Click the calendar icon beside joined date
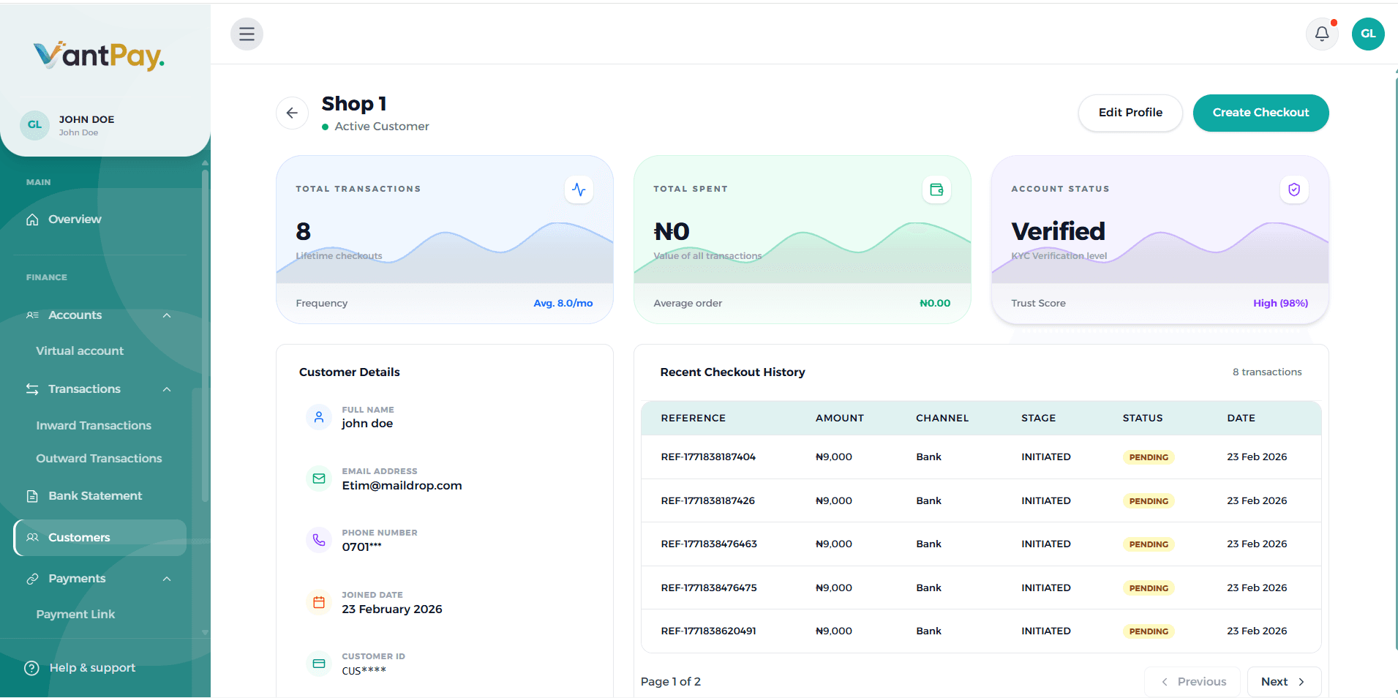The image size is (1398, 698). (x=319, y=601)
